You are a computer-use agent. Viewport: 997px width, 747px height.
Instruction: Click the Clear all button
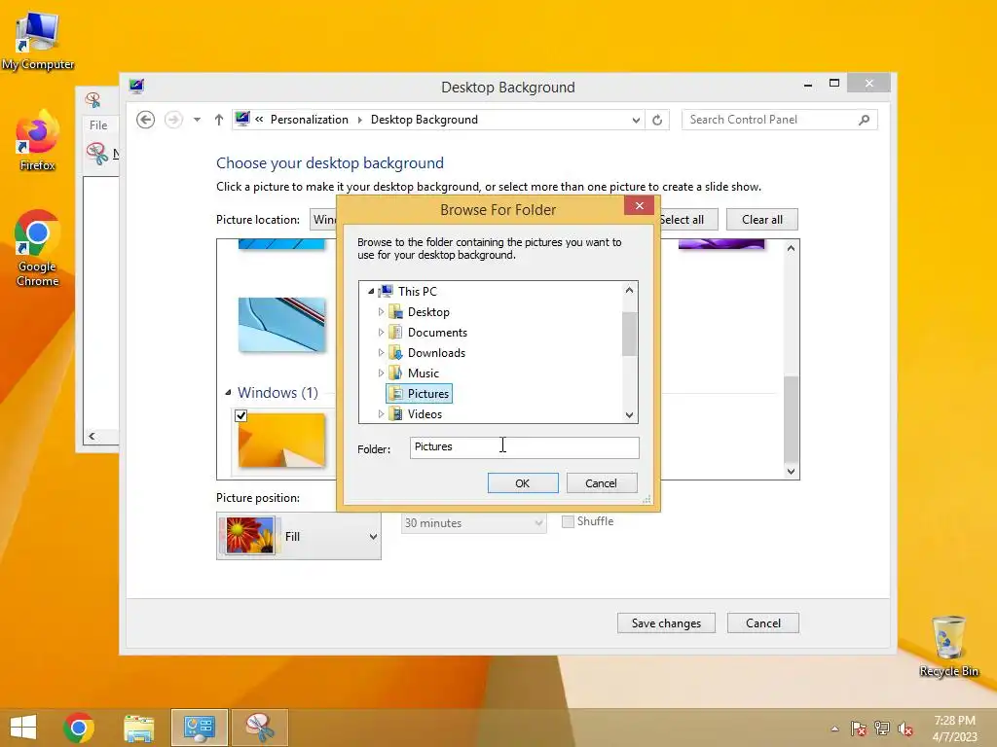(x=761, y=220)
